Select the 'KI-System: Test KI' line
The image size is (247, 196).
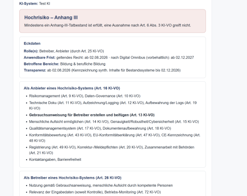pos(35,3)
